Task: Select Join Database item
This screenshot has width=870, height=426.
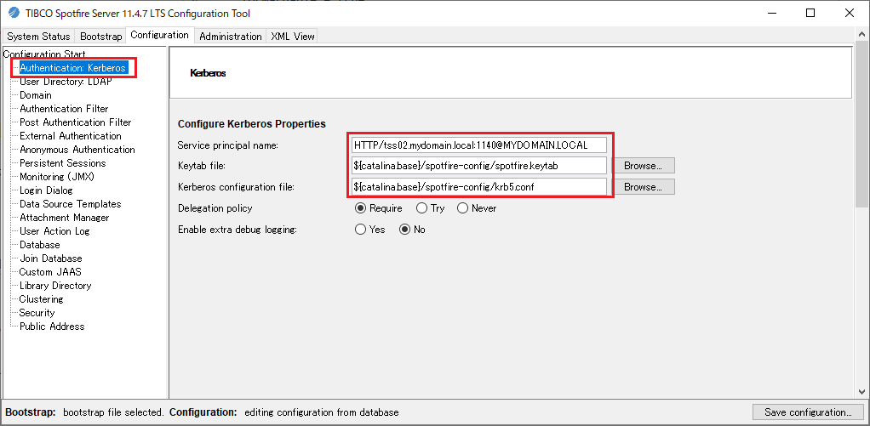Action: click(50, 258)
